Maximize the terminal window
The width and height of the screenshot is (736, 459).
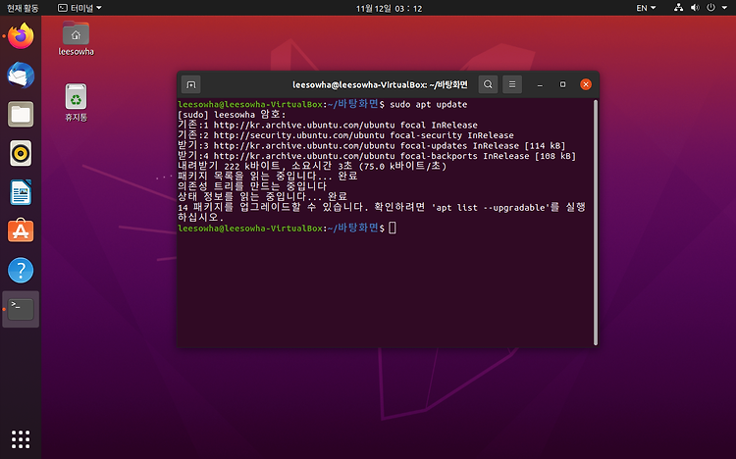point(562,84)
